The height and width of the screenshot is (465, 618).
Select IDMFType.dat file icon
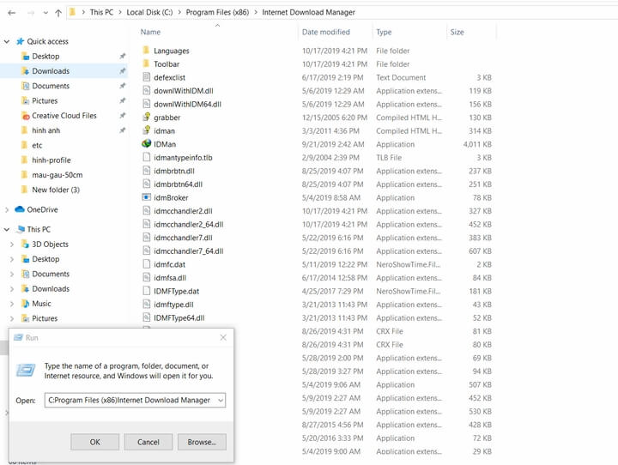146,291
